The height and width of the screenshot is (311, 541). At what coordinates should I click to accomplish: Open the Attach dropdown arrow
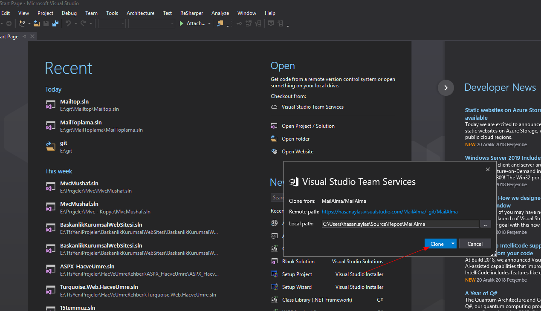tap(209, 24)
